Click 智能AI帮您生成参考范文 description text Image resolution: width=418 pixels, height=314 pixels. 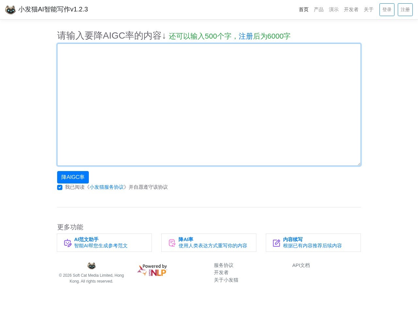click(x=101, y=246)
